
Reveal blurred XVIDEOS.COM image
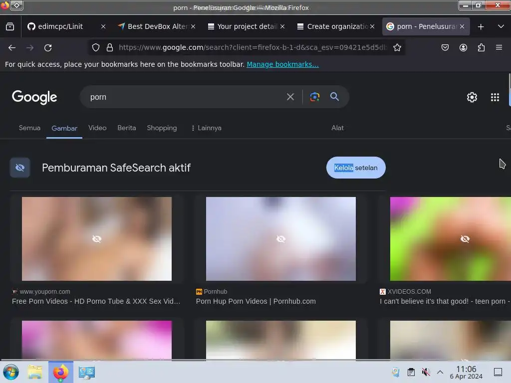pos(451,239)
